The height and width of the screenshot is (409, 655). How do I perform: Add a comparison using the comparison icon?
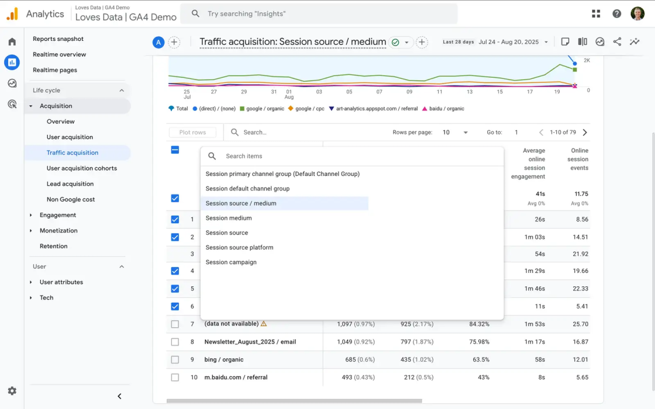(582, 41)
